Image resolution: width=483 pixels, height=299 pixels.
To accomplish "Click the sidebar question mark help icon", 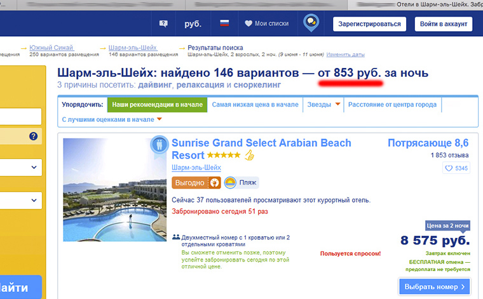I will [x=33, y=136].
